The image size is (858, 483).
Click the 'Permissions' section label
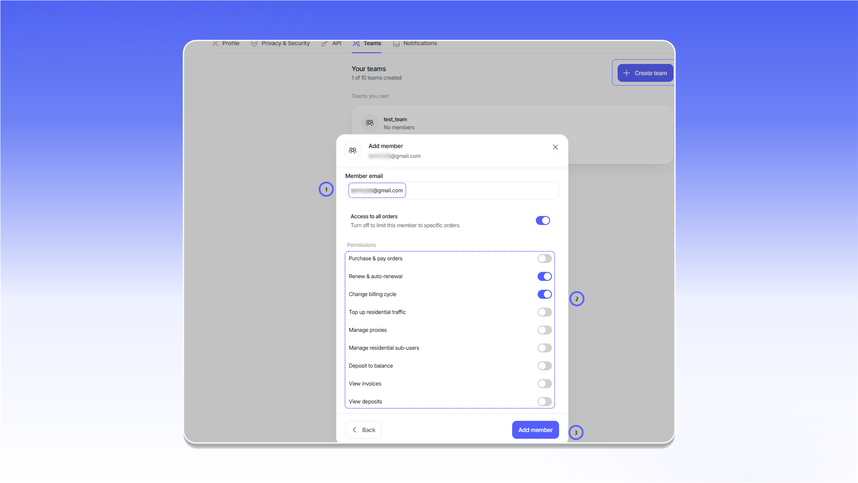pyautogui.click(x=361, y=245)
